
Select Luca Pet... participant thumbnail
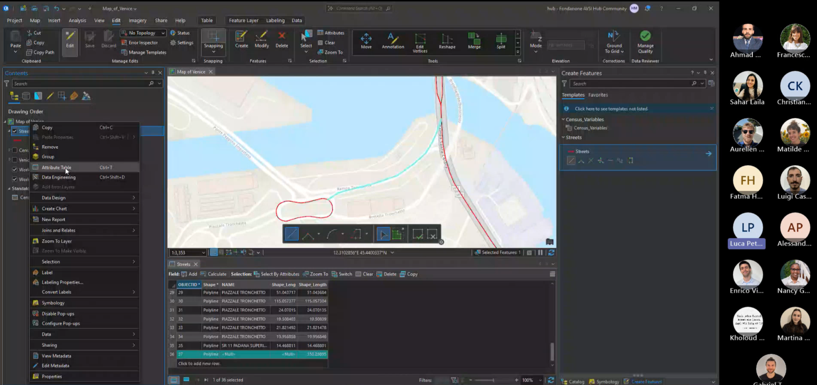(747, 230)
